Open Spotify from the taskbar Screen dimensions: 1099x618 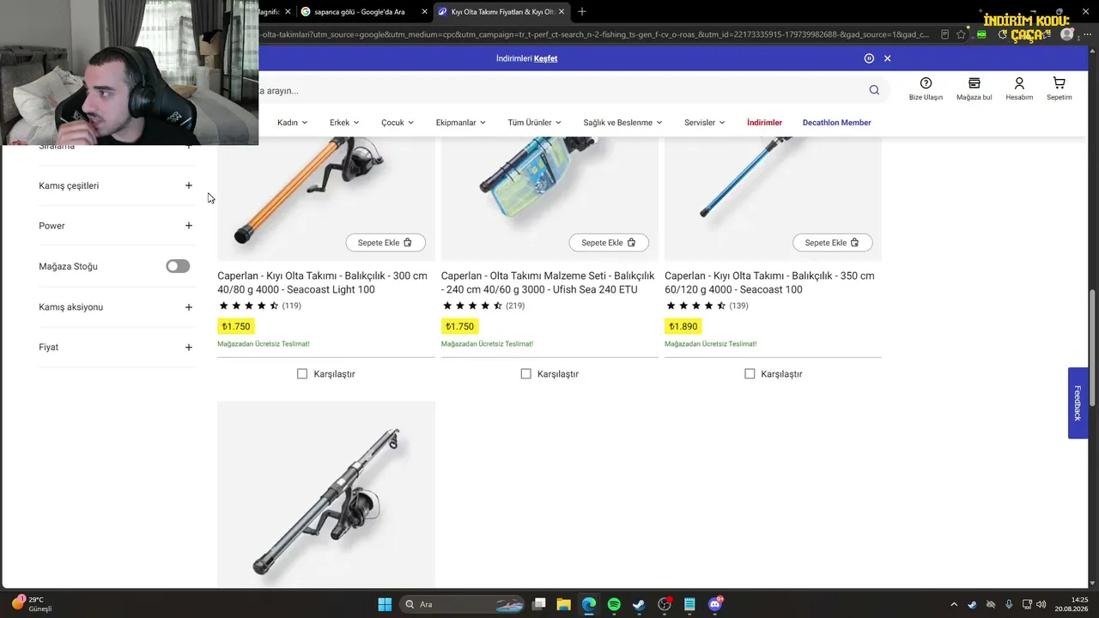click(614, 604)
